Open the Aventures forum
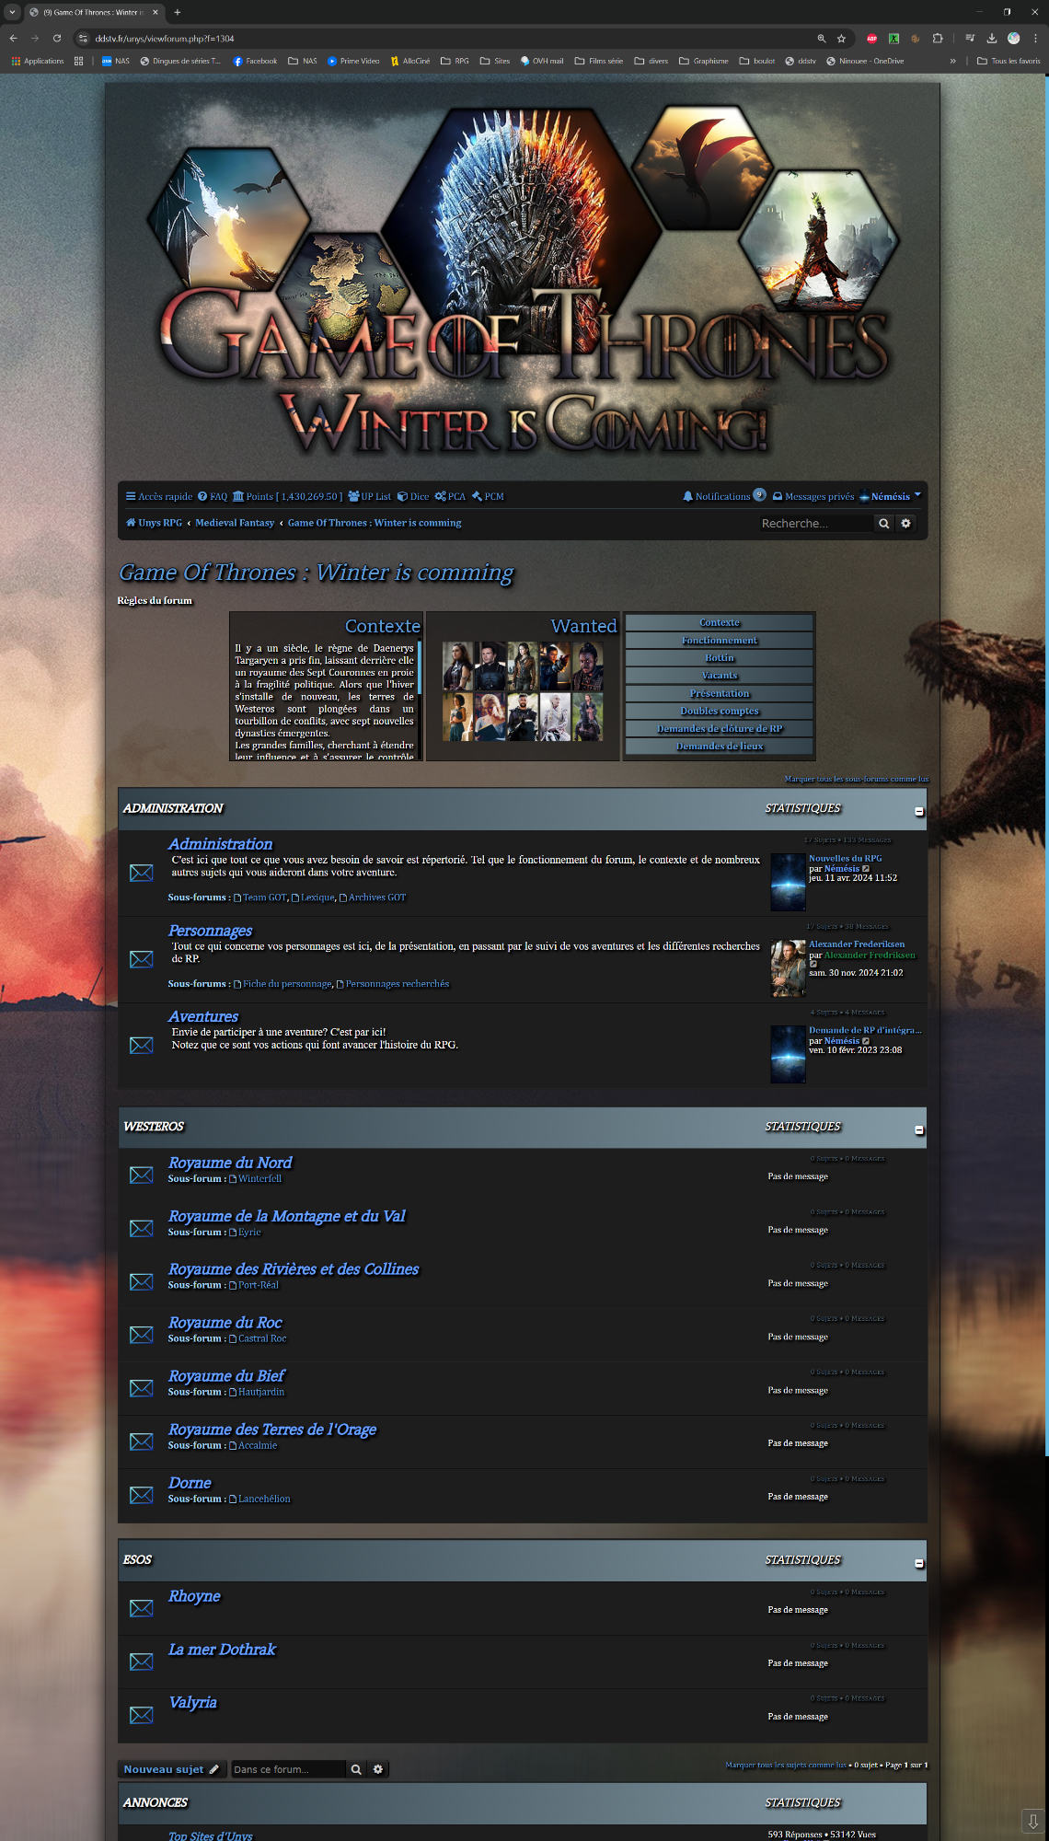1049x1841 pixels. [x=203, y=1016]
